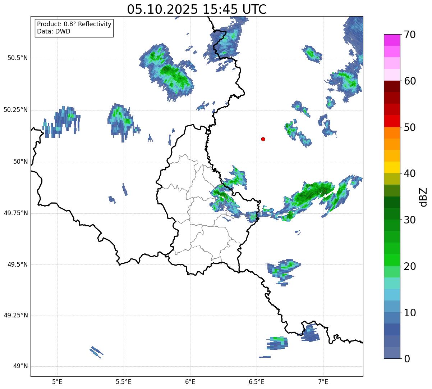Screen dimensions: 432x389
Task: Click the latitude label 49.25°N
Action: (16, 316)
